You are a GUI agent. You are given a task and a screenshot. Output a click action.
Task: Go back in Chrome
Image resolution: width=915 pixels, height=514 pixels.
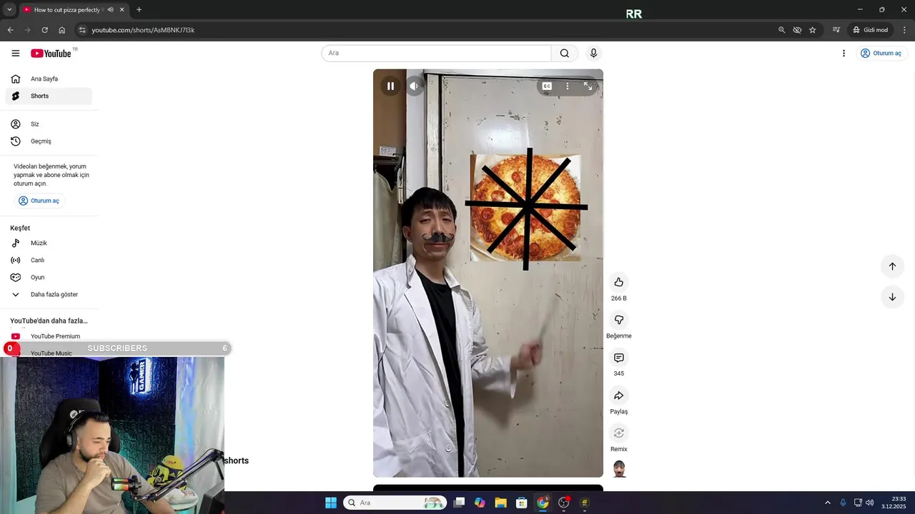click(10, 30)
